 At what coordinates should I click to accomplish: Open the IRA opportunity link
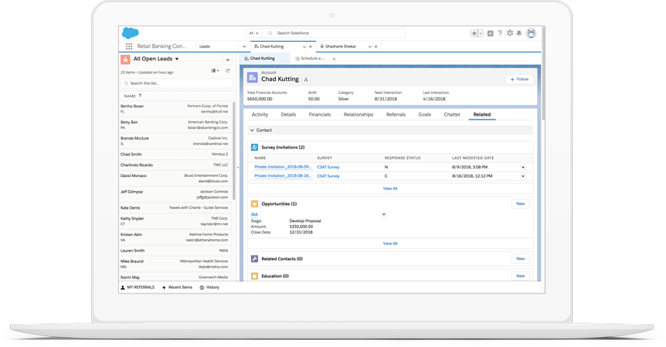click(254, 214)
